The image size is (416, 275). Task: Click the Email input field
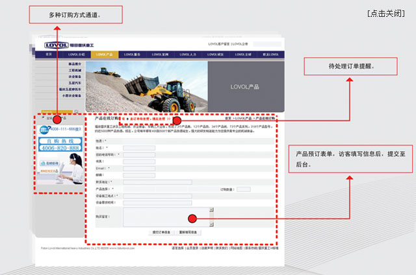coord(139,169)
